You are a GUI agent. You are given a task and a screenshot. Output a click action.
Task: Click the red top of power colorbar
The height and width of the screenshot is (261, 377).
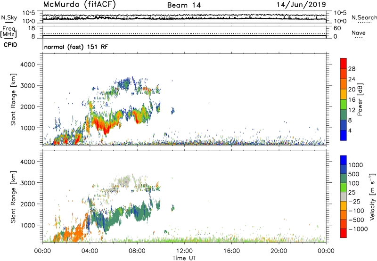point(344,63)
